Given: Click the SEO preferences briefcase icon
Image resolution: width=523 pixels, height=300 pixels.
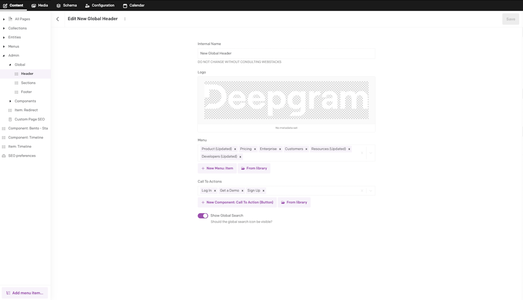Looking at the screenshot, I should click(4, 156).
